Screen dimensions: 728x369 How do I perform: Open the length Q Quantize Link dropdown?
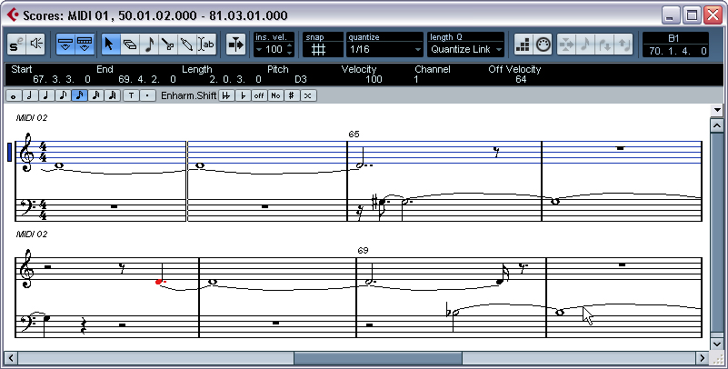(x=465, y=49)
